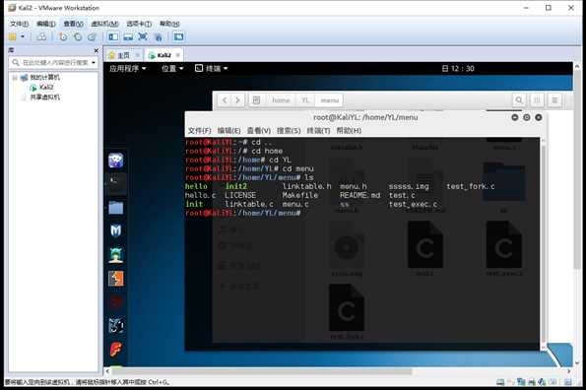586x390 pixels.
Task: Click the console view toolbar icon
Action: (x=178, y=36)
